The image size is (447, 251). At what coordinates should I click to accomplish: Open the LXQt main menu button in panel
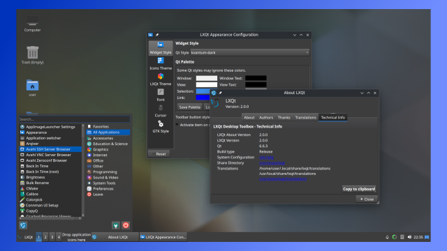click(x=26, y=237)
